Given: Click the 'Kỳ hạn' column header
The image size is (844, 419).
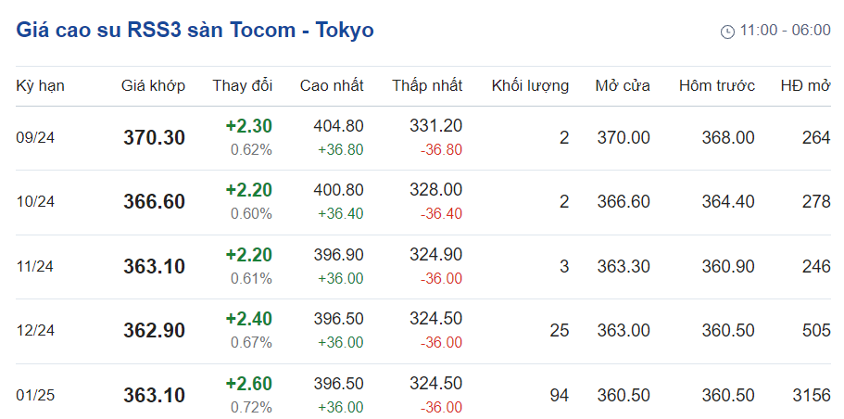Looking at the screenshot, I should pos(40,86).
